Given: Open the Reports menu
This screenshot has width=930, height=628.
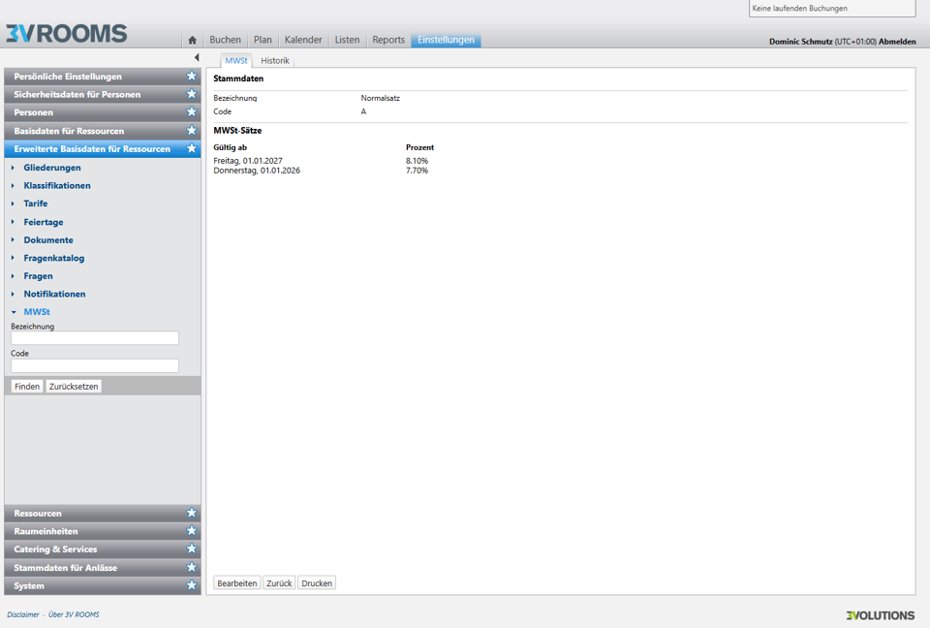Looking at the screenshot, I should click(x=388, y=40).
